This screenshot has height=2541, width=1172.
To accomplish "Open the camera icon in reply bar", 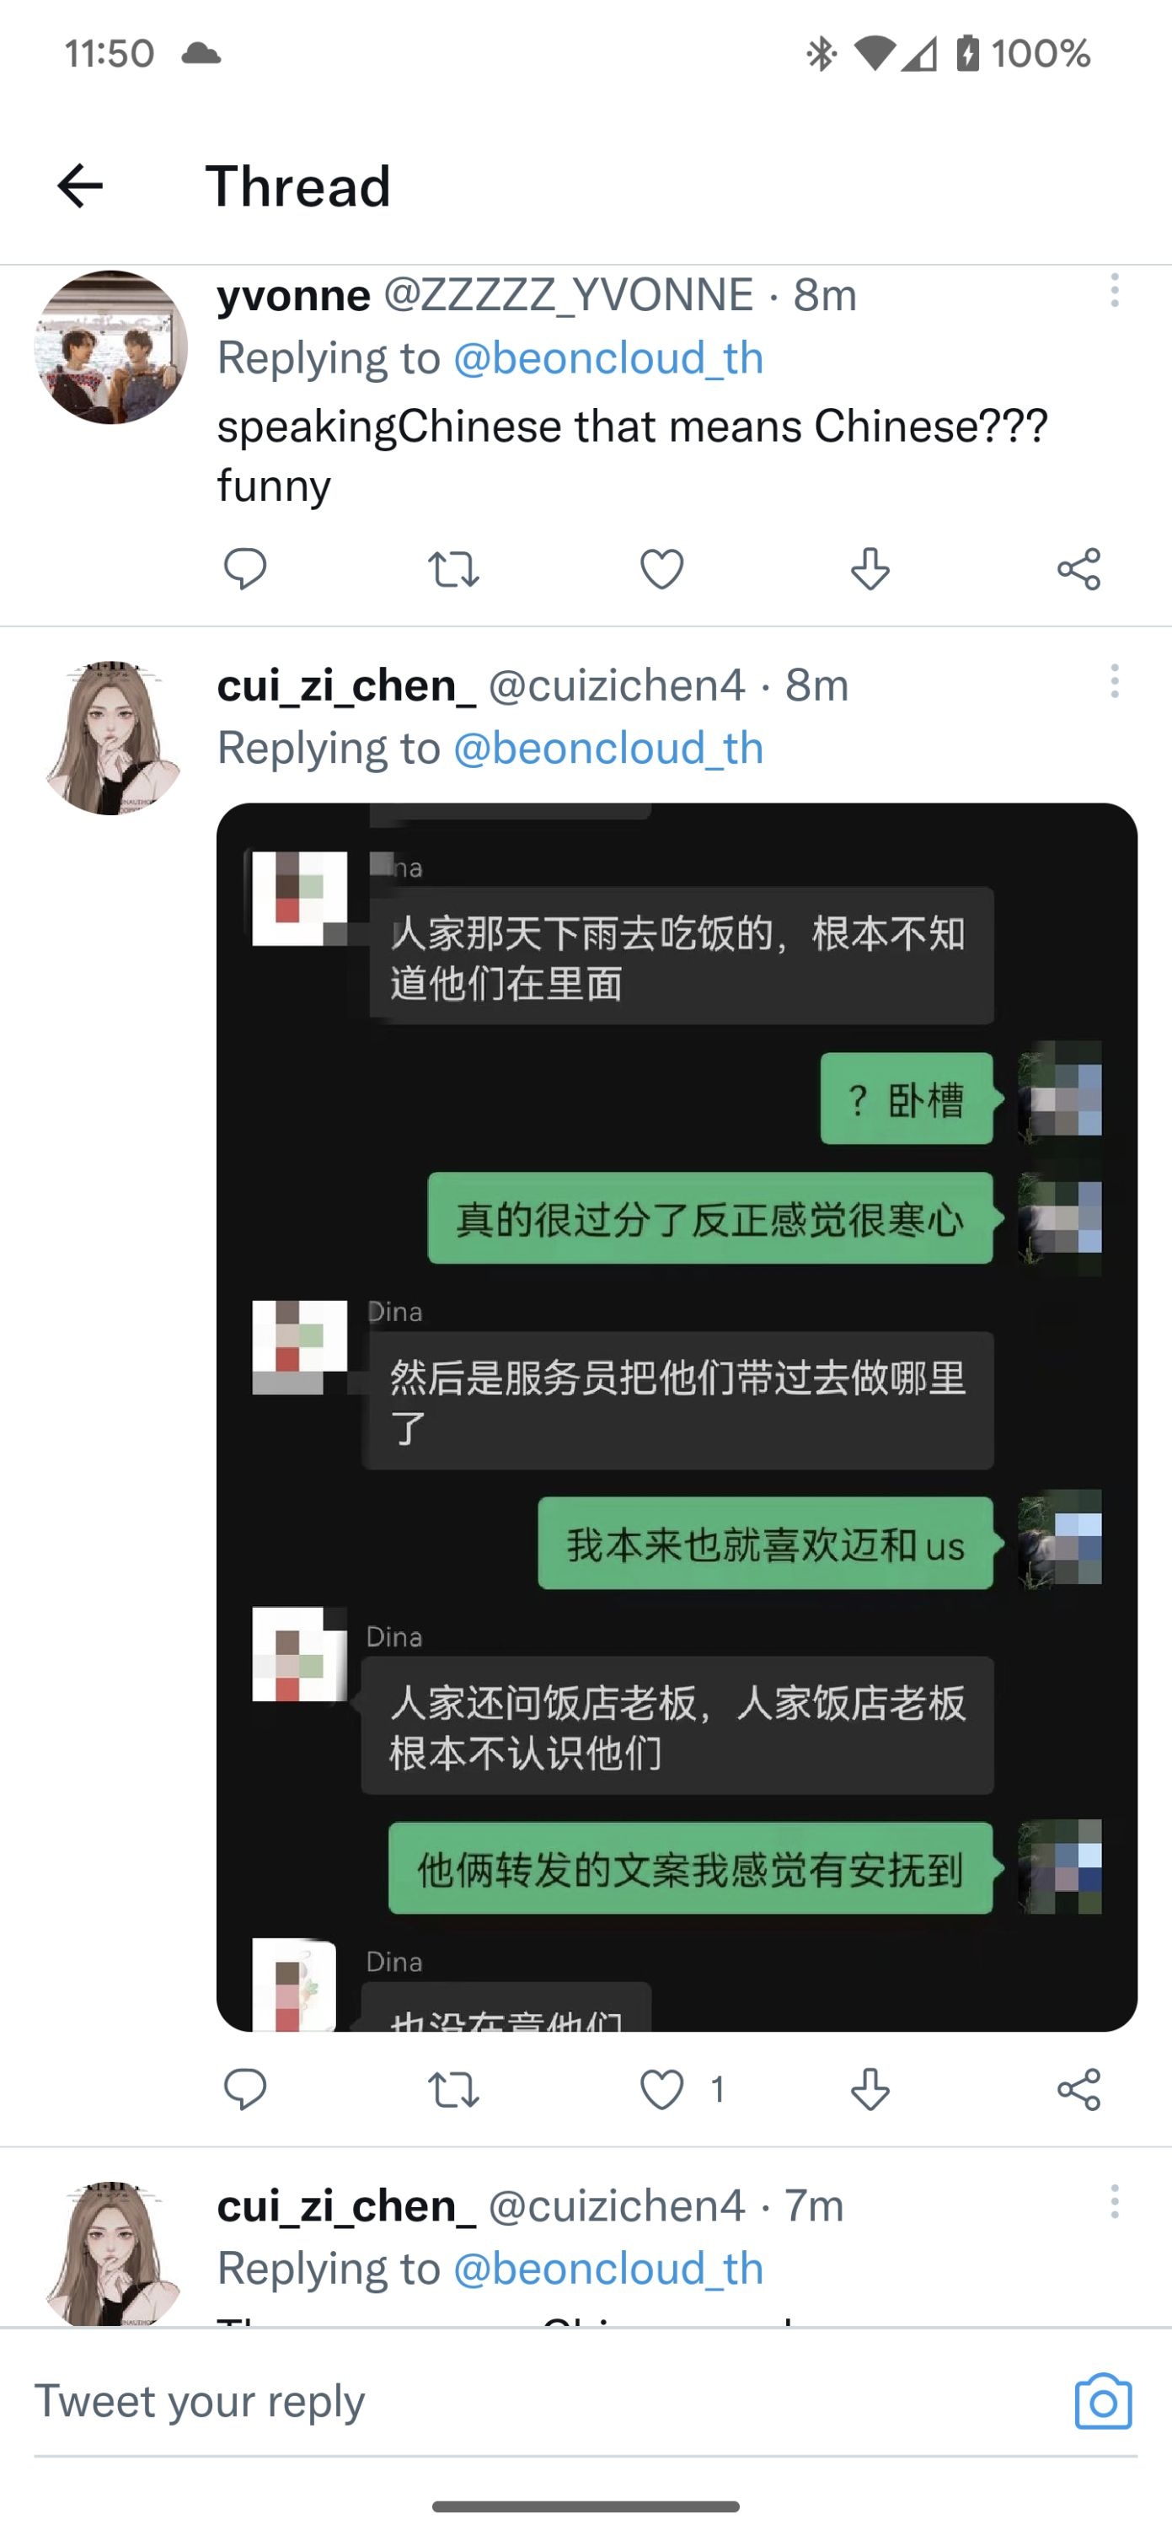I will (1103, 2401).
